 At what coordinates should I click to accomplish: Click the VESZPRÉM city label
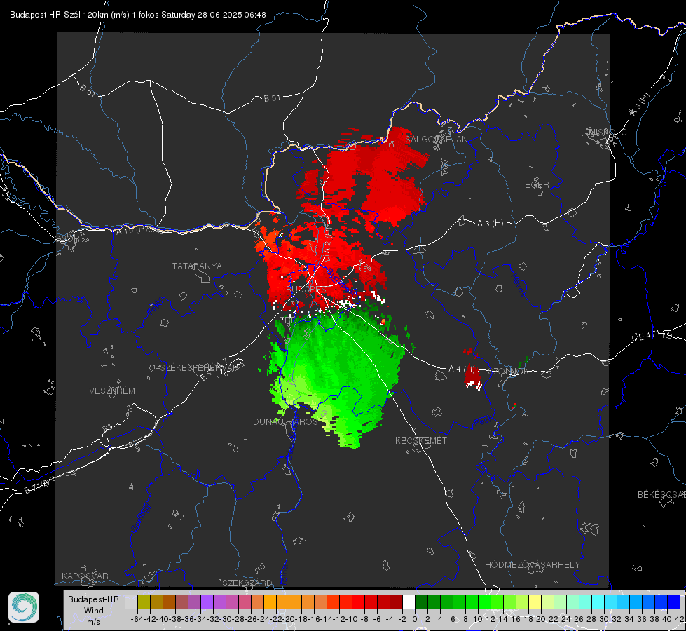[112, 391]
